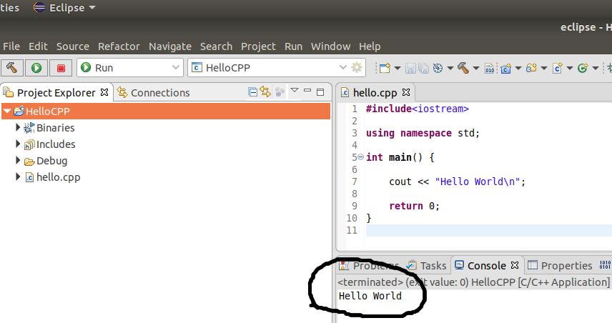
Task: Open the Source menu
Action: point(73,46)
